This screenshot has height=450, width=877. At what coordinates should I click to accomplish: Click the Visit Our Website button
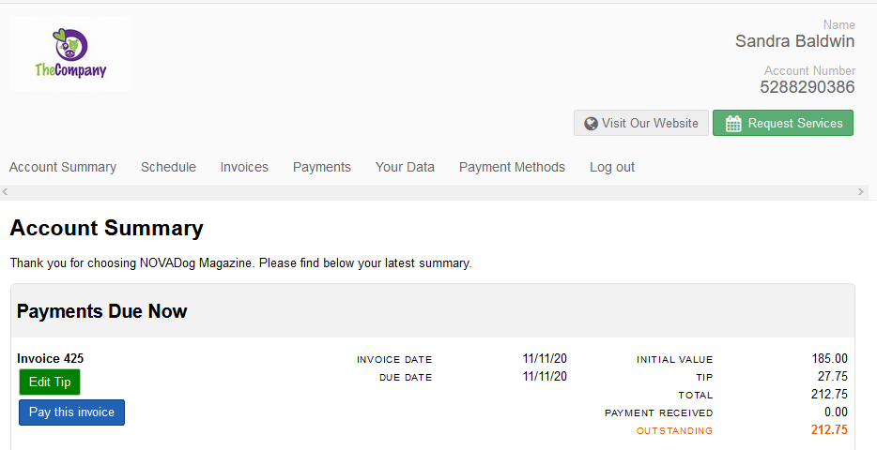(641, 123)
